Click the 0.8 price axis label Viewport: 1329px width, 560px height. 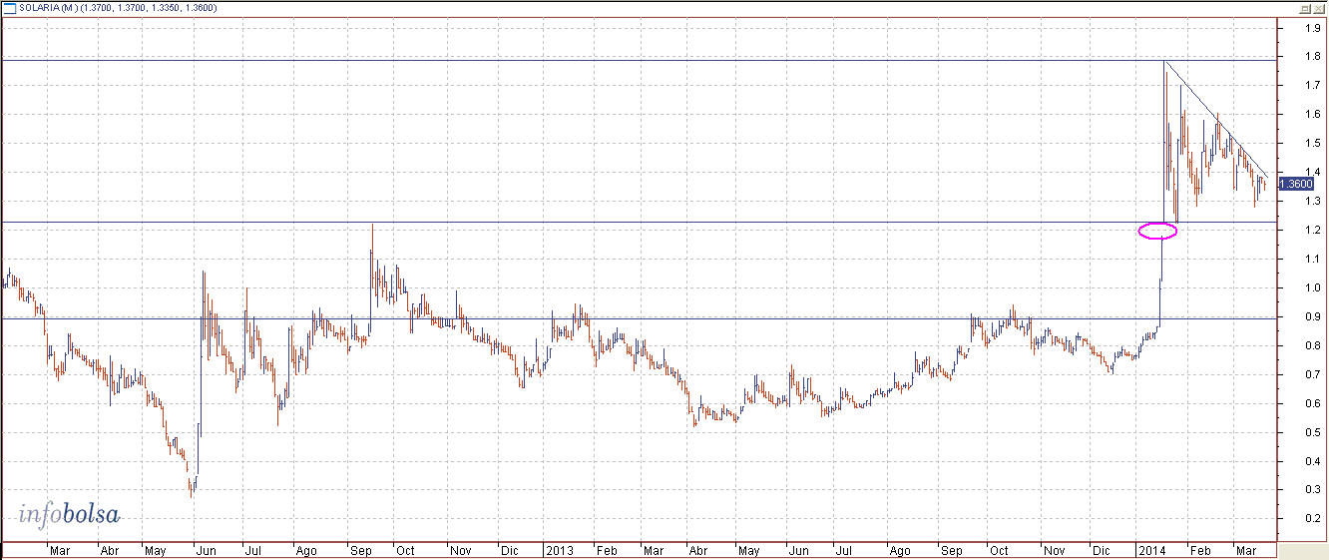coord(1312,346)
